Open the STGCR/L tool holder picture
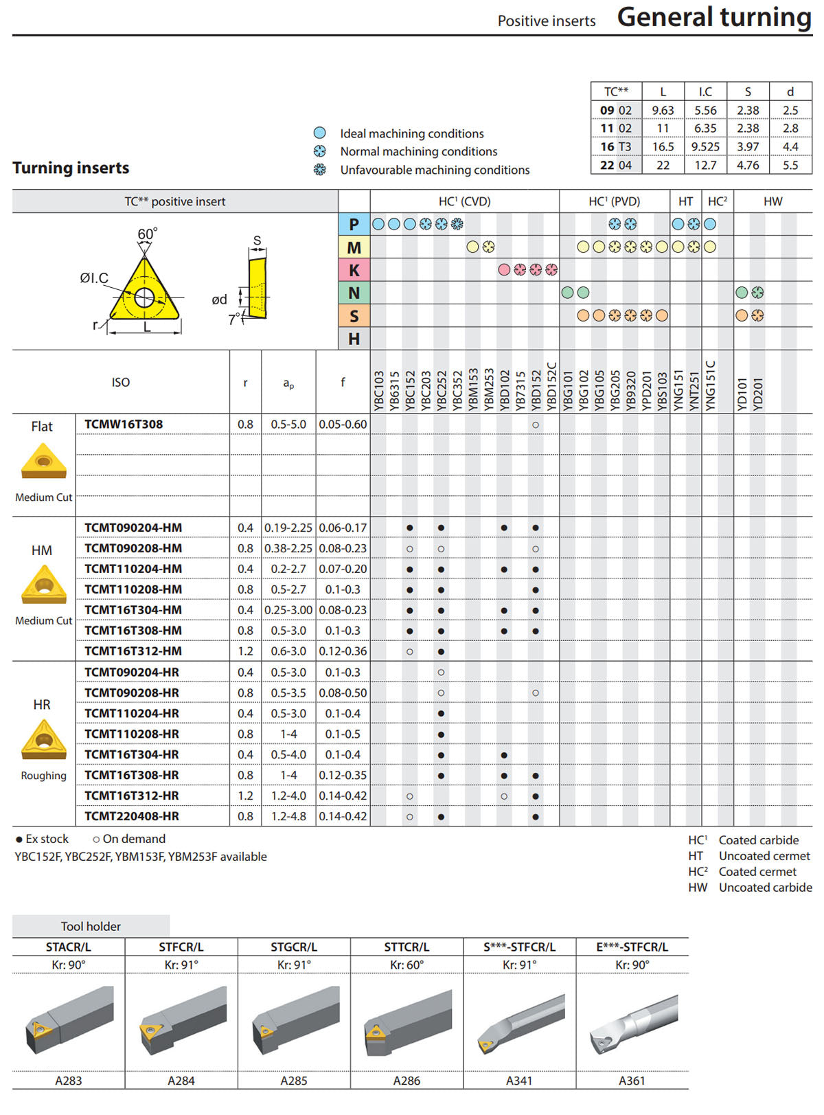This screenshot has width=824, height=1115. coord(295,1020)
